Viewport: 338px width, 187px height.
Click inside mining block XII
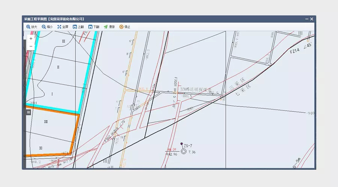click(x=46, y=122)
